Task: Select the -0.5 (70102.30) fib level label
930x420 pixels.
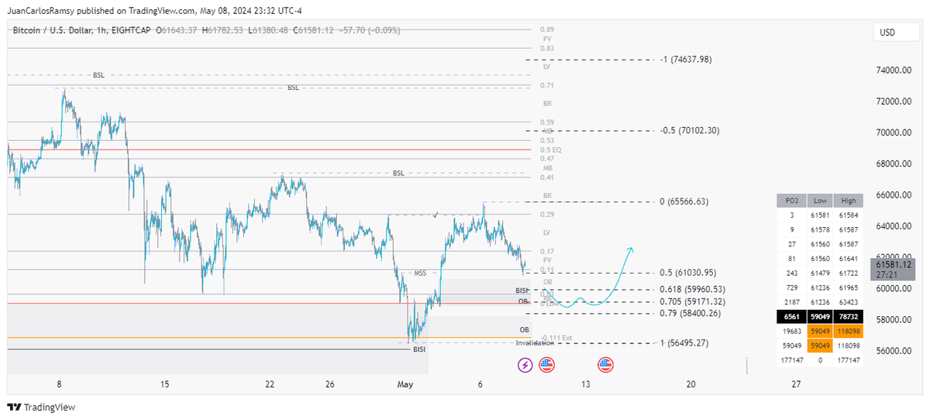Action: click(689, 130)
